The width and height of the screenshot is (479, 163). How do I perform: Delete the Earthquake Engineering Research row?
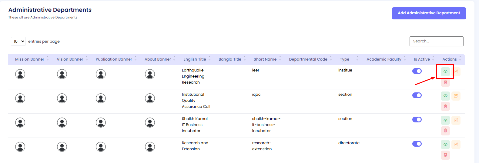tap(445, 82)
